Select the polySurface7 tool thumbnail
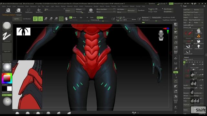 click(x=198, y=47)
